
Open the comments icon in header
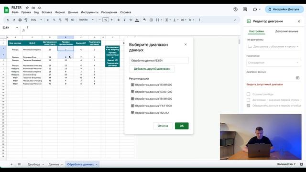coord(245,10)
